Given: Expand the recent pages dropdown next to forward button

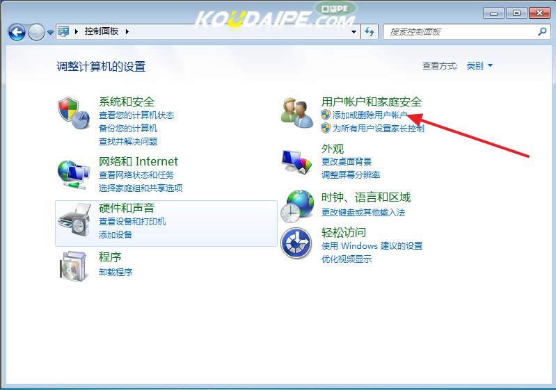Looking at the screenshot, I should click(x=50, y=33).
